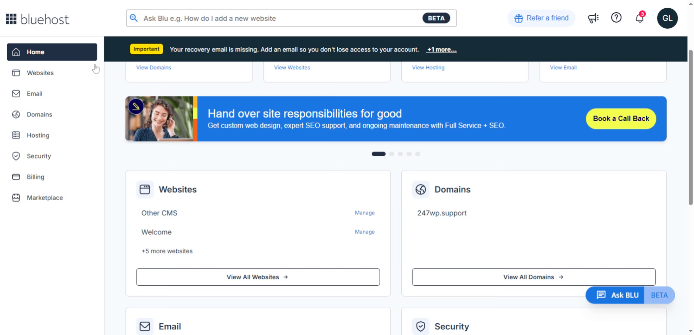Open Websites in the sidebar
Screen dimensions: 694x335
click(x=40, y=73)
